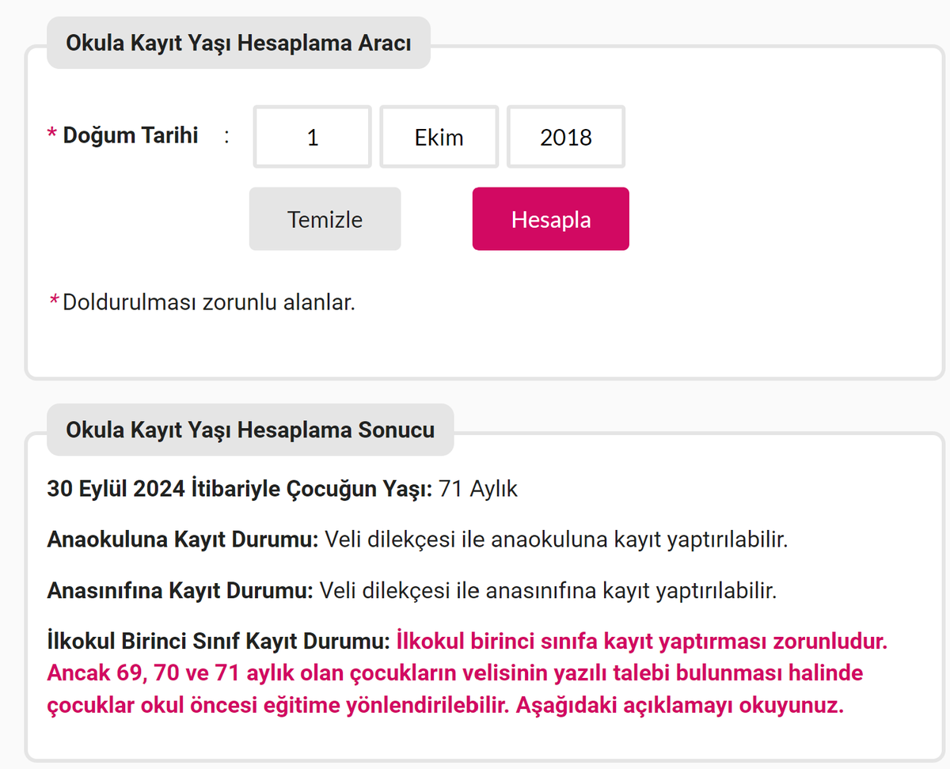Click the Temizle button
Viewport: 950px width, 769px height.
tap(325, 219)
